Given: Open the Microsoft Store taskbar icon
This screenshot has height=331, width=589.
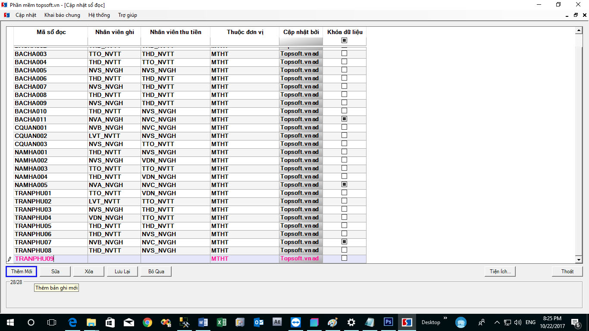Looking at the screenshot, I should coord(110,322).
